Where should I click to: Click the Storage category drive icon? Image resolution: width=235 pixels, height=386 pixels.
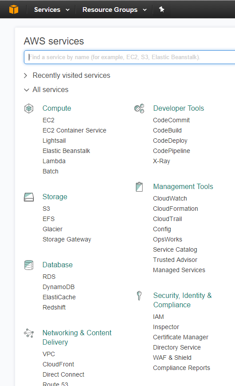click(x=29, y=197)
